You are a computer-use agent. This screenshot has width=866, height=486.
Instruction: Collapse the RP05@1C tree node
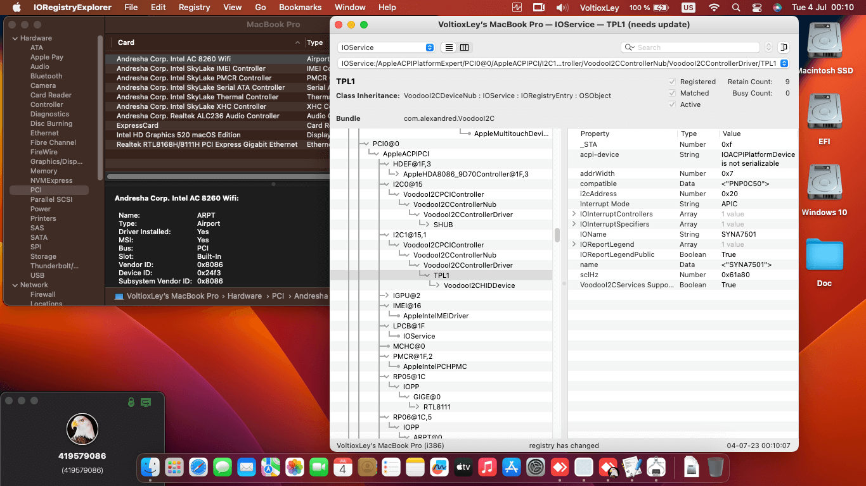386,377
